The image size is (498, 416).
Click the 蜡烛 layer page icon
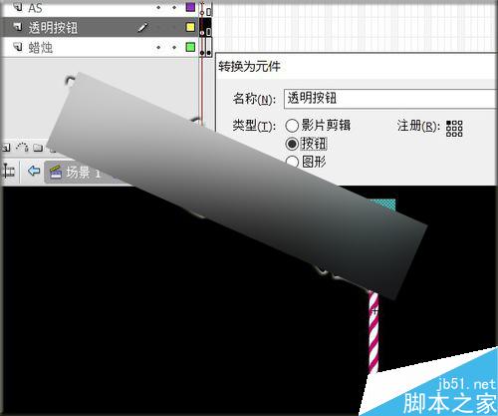(18, 47)
